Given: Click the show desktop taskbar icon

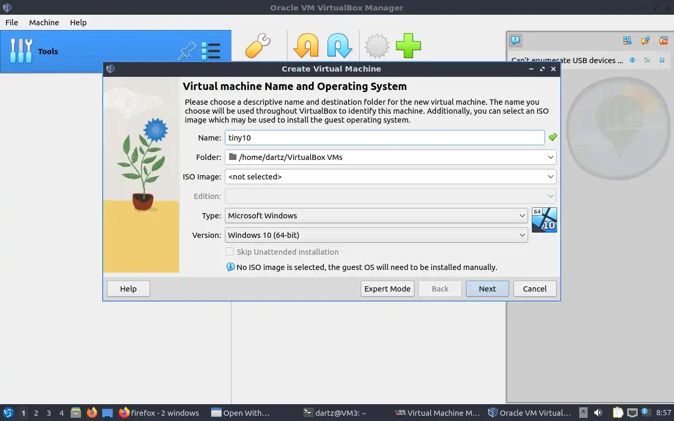Looking at the screenshot, I should (x=107, y=413).
